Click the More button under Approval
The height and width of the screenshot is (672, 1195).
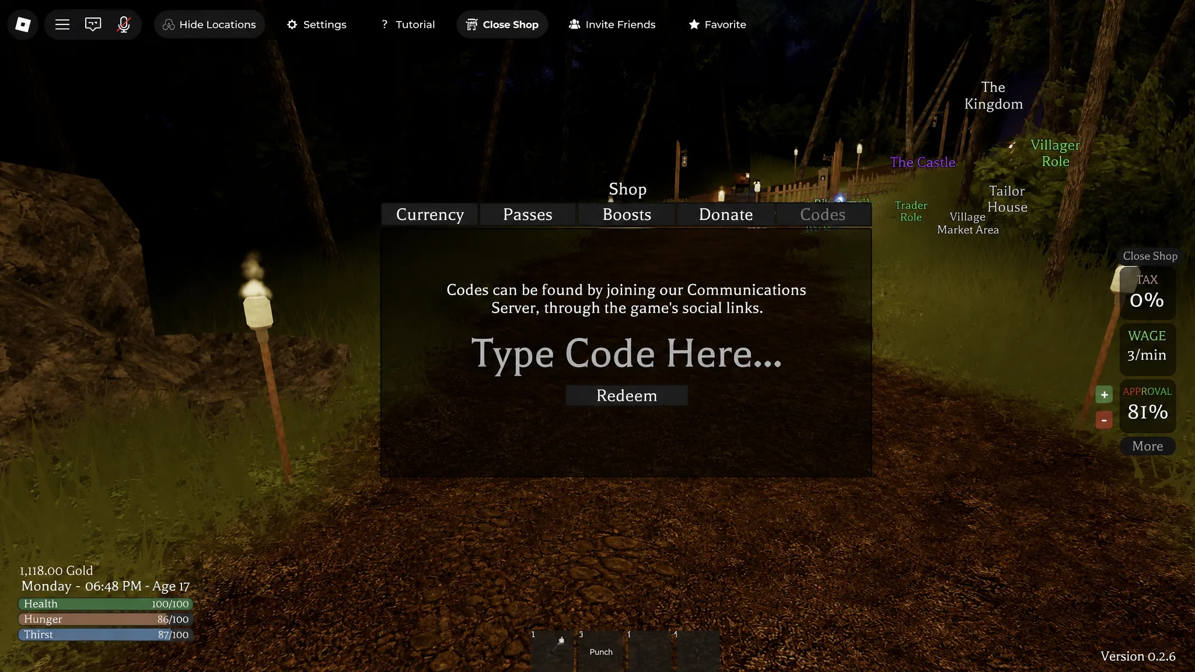1147,446
